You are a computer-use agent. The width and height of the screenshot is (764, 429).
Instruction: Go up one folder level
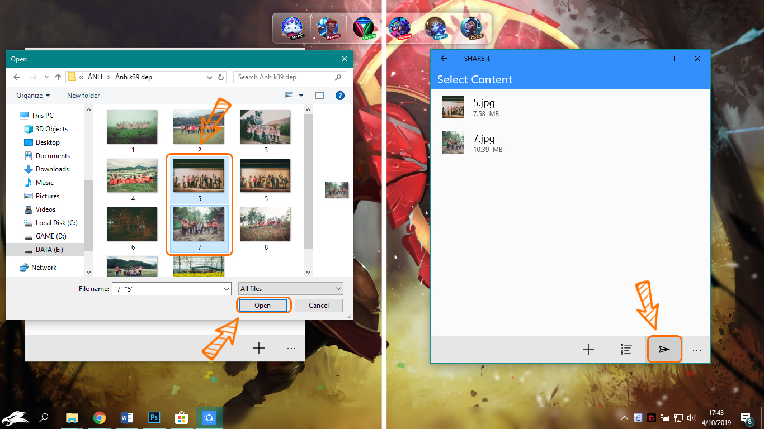(58, 77)
